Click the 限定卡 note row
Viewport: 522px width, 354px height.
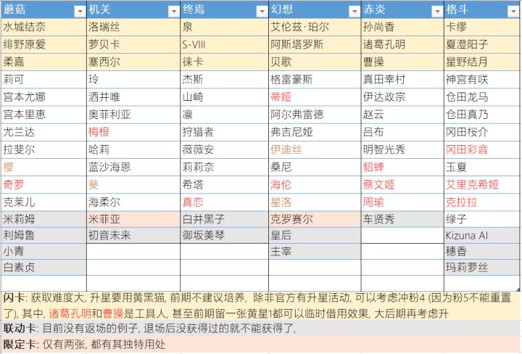click(261, 345)
